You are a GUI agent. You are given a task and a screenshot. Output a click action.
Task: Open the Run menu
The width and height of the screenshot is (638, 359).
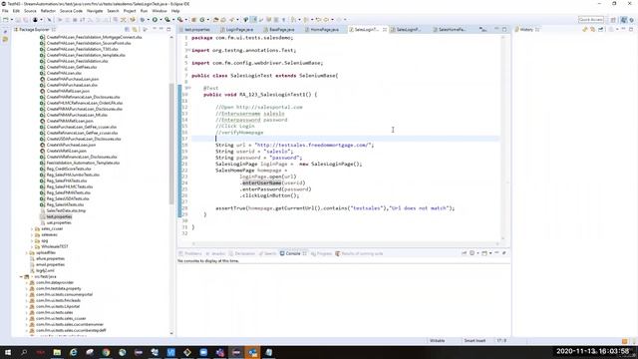(144, 11)
